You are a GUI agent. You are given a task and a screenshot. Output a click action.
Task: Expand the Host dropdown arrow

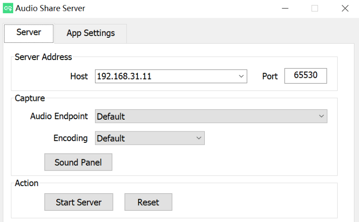[x=241, y=76]
